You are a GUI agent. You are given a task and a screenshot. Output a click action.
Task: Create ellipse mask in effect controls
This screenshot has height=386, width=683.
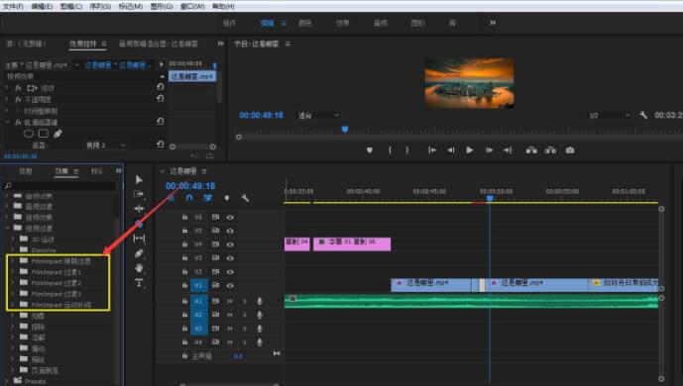[29, 134]
